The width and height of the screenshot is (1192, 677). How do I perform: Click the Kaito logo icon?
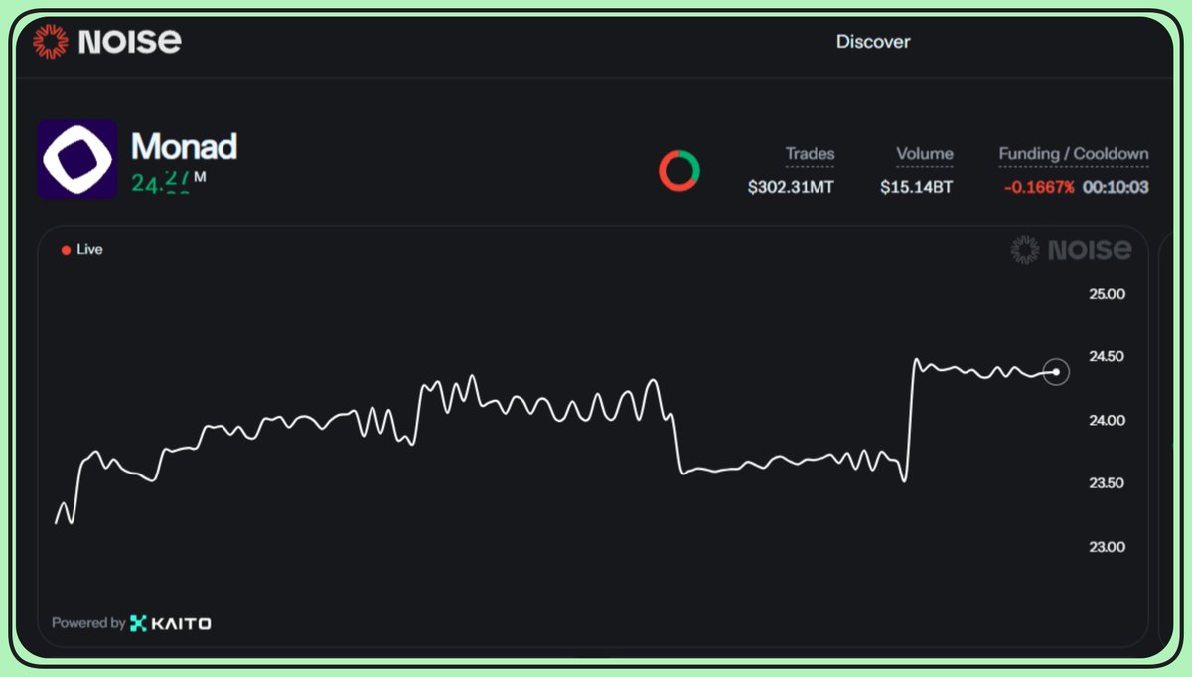138,623
